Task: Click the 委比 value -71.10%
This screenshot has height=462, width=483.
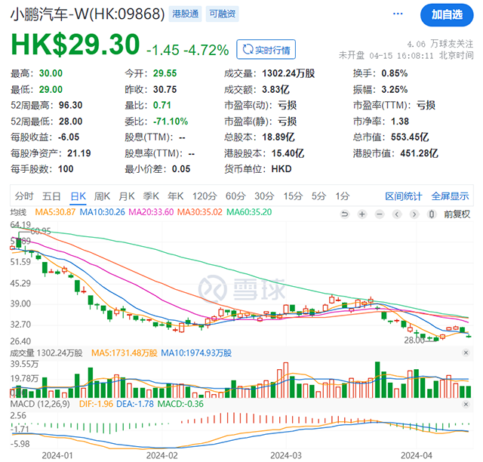Action: coord(171,121)
